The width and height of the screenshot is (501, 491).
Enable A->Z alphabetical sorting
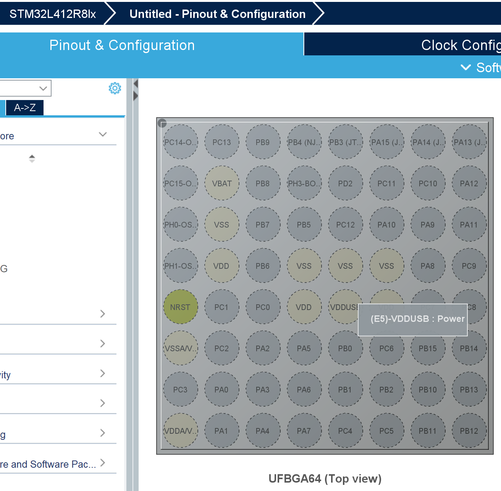click(x=24, y=107)
